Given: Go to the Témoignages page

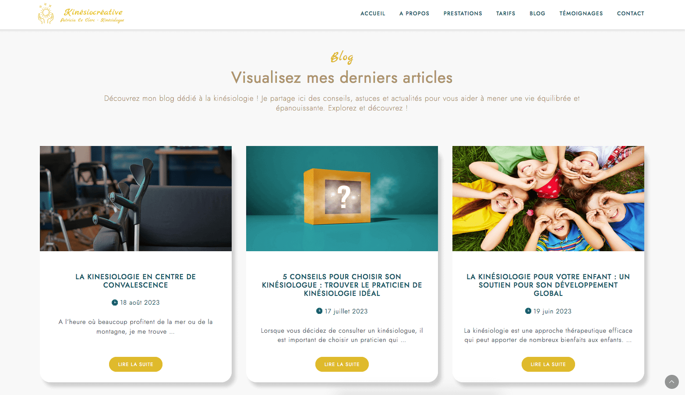Looking at the screenshot, I should point(581,14).
